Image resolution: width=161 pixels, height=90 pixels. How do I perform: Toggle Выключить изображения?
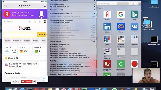72,45
